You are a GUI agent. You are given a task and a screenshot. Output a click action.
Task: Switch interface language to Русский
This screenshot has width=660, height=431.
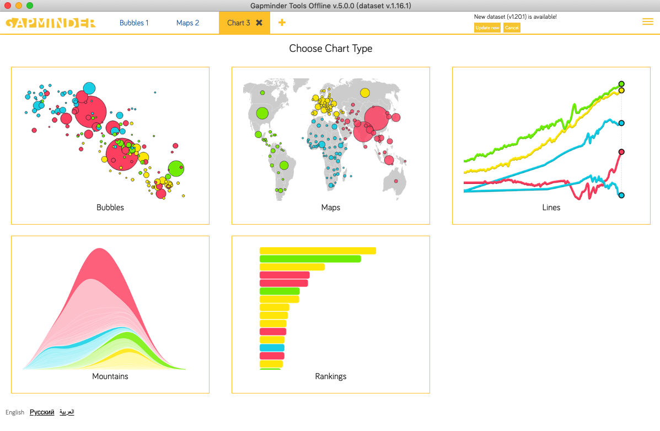(42, 412)
